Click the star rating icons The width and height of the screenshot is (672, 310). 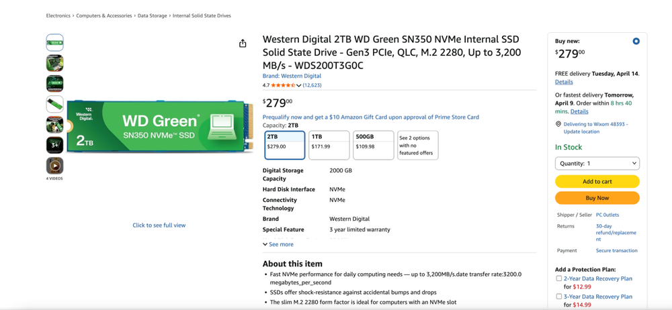282,85
